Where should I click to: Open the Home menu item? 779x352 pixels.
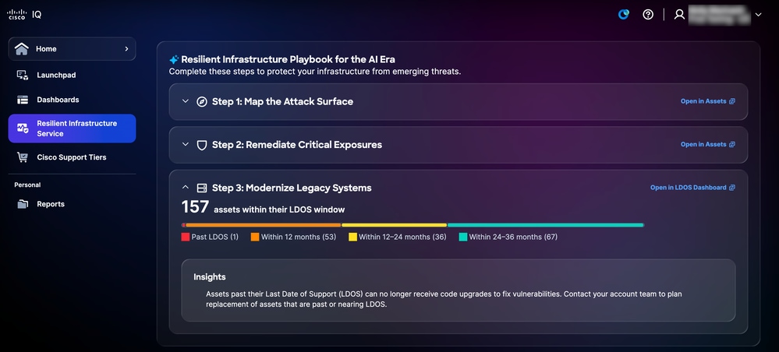[72, 48]
